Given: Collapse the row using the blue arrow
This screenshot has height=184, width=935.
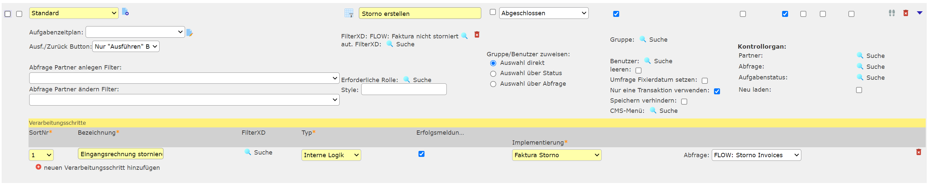Looking at the screenshot, I should coord(919,13).
